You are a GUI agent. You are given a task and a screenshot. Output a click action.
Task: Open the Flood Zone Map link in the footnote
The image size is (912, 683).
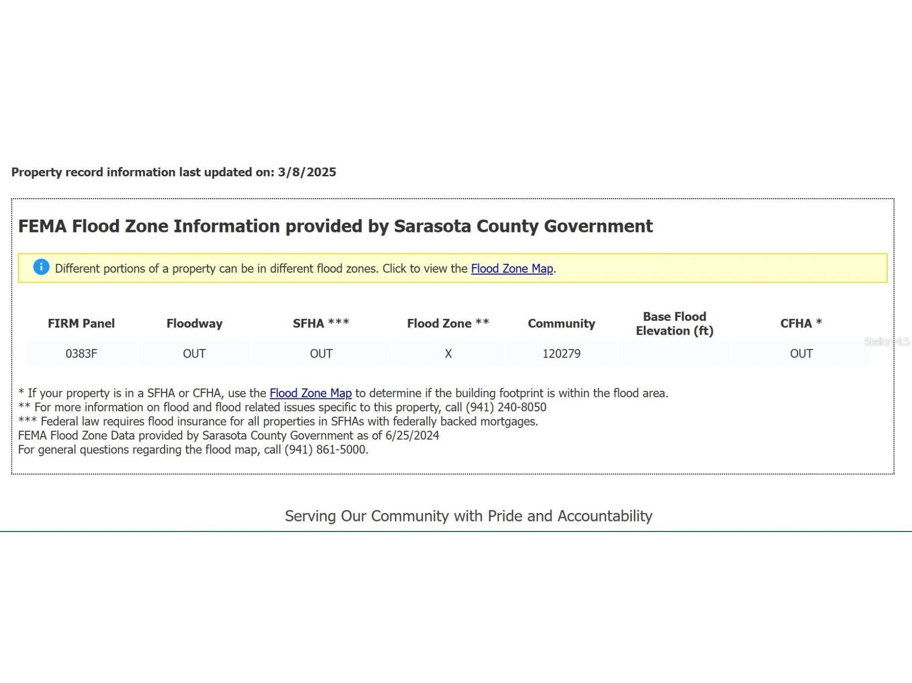pyautogui.click(x=310, y=393)
